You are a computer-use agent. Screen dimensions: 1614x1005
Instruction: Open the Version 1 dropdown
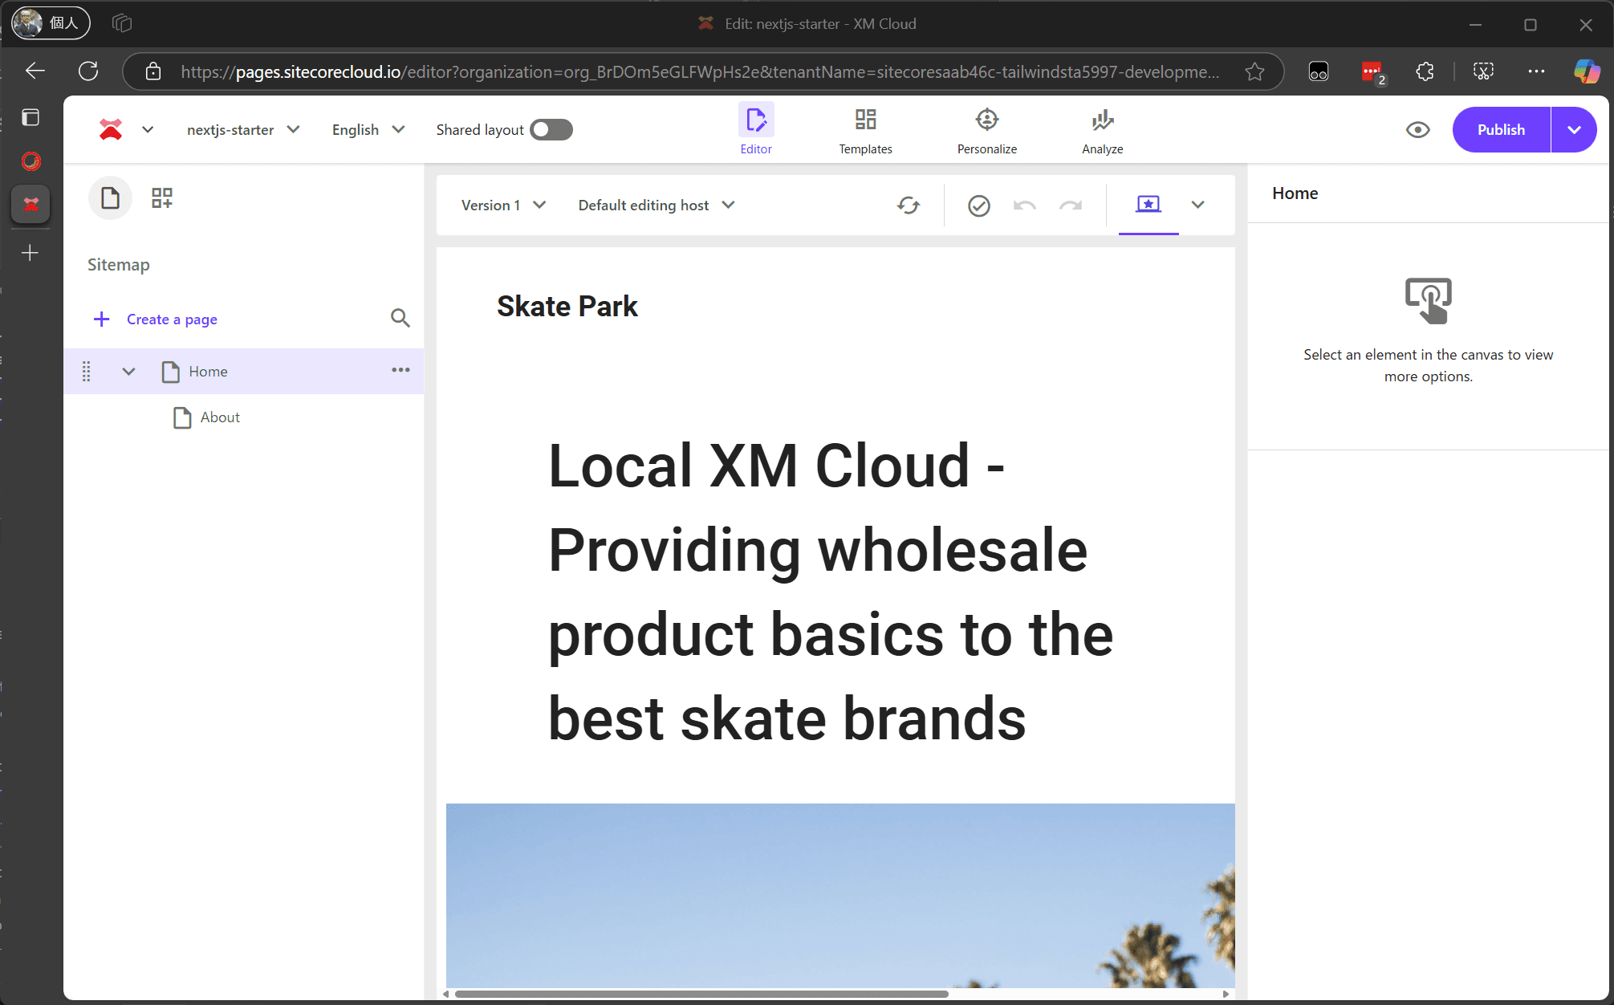(503, 205)
